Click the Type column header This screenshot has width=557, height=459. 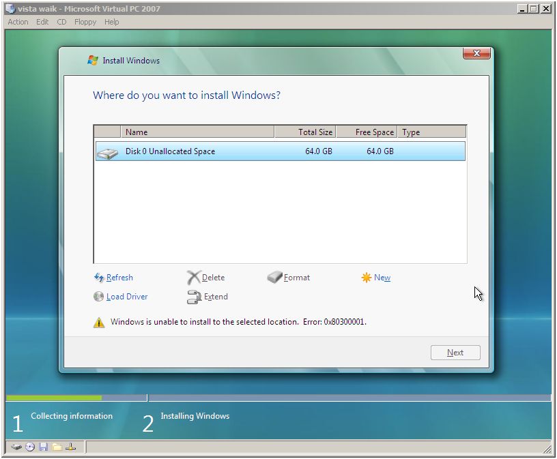point(431,132)
